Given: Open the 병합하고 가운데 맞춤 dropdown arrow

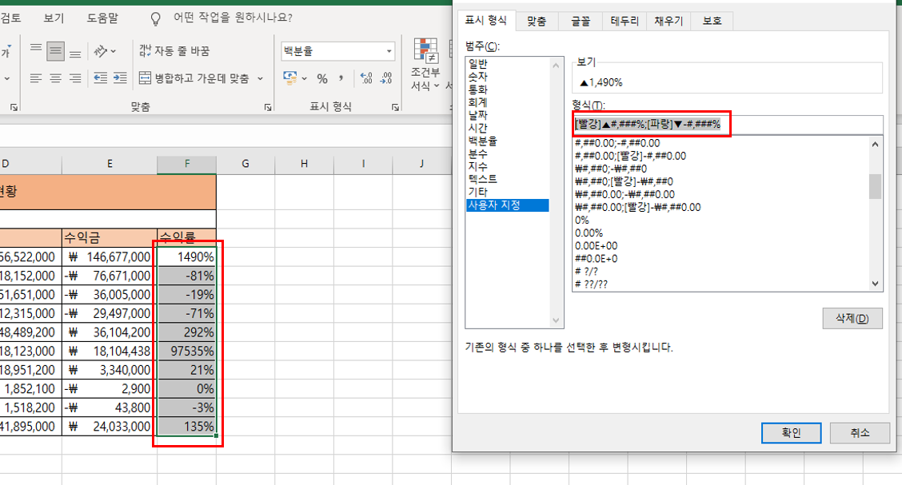Looking at the screenshot, I should point(259,78).
